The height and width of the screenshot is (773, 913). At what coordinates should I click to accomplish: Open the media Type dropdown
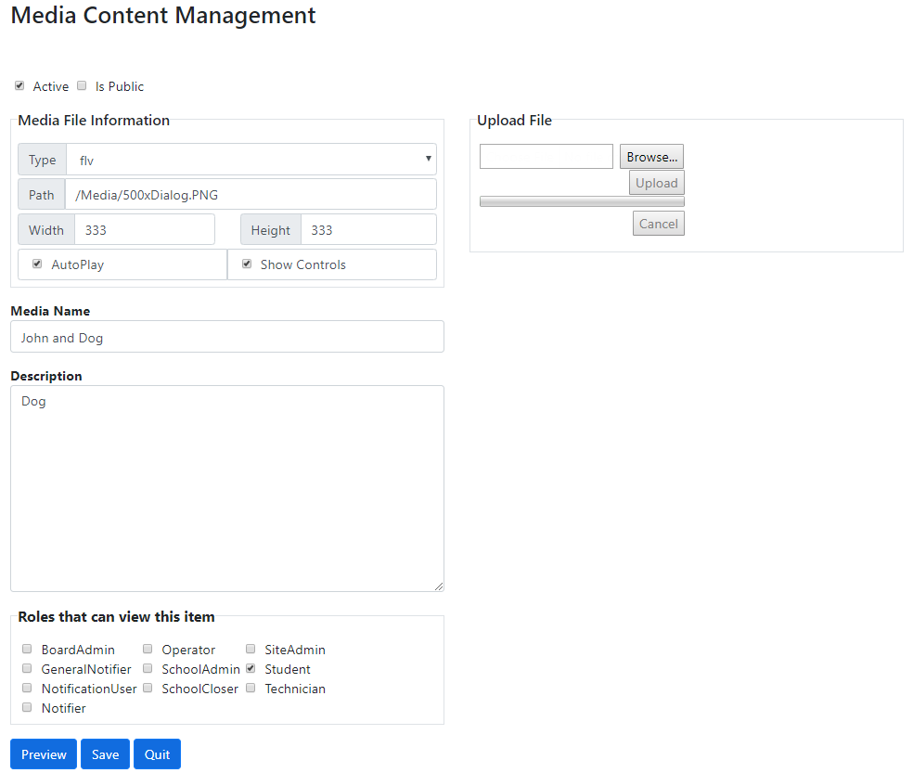251,159
